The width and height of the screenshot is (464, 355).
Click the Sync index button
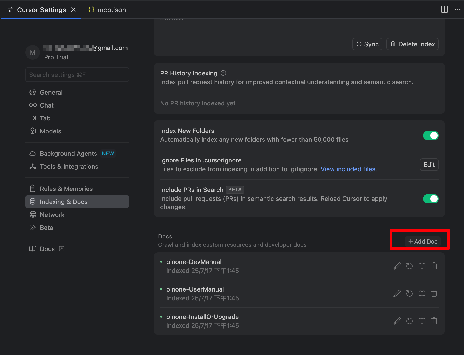pyautogui.click(x=367, y=44)
